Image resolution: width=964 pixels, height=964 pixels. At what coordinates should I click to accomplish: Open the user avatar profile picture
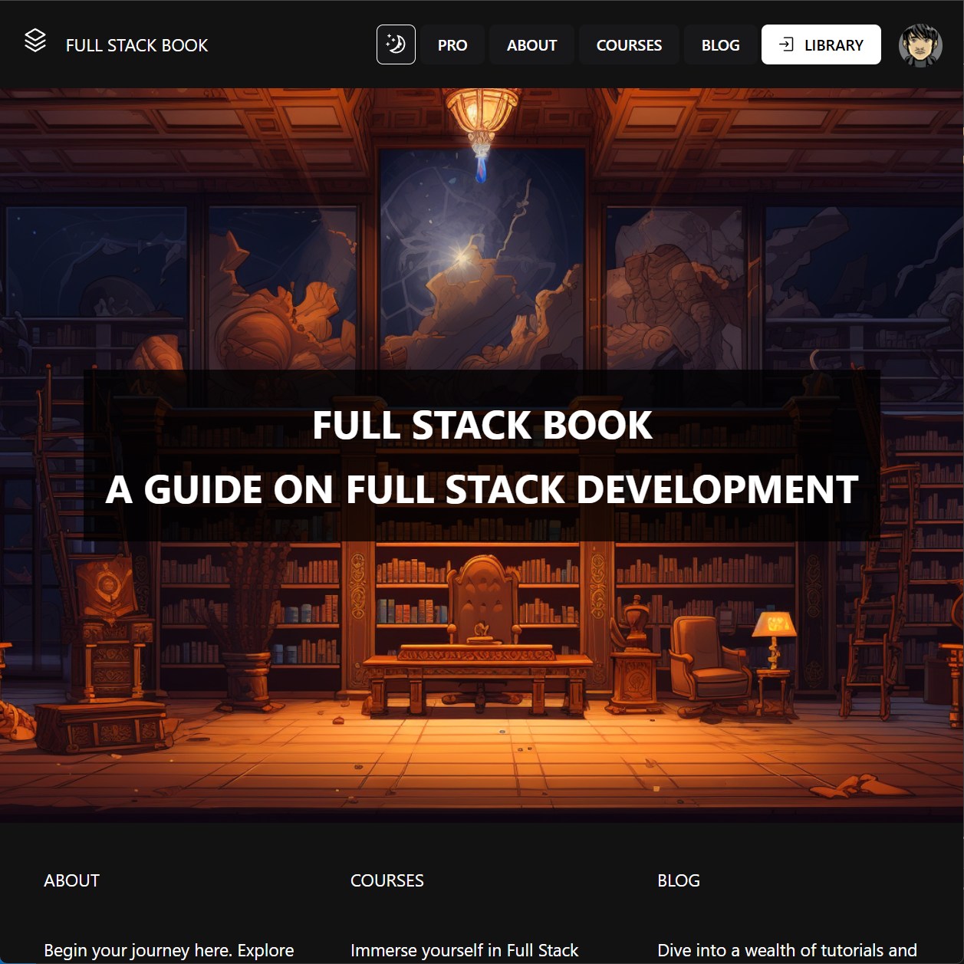coord(920,44)
